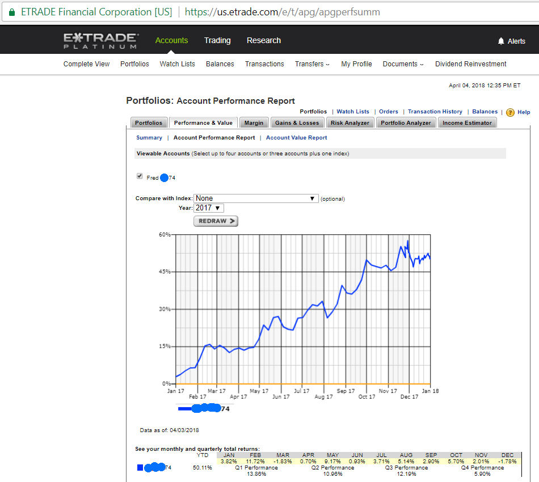This screenshot has height=482, width=539.
Task: Open Watch Lists in sub navigation
Action: point(177,64)
